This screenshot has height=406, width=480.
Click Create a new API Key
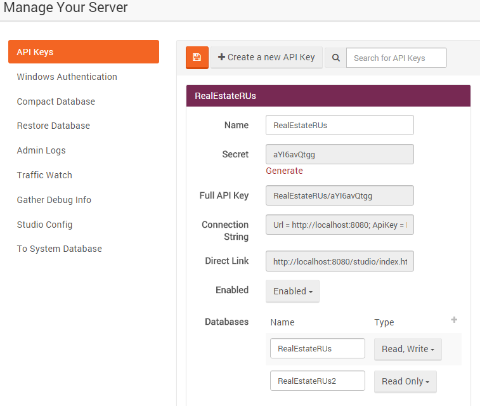(266, 58)
